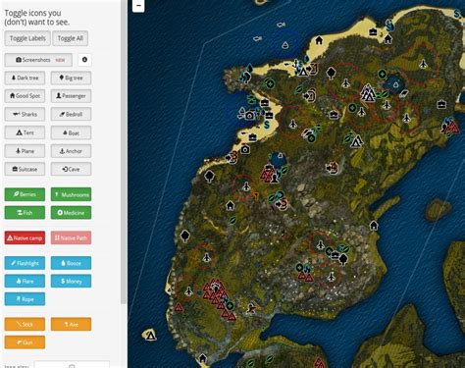Hide the green Medicine markers
Viewport: 465px width, 368px height.
[71, 213]
